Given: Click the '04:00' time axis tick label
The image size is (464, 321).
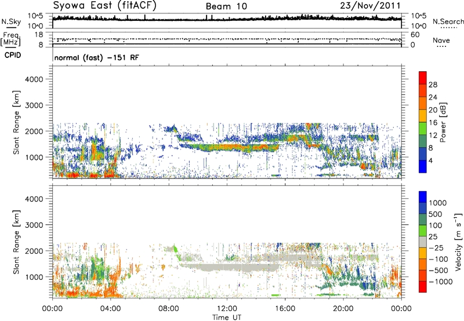Looking at the screenshot, I should tap(110, 309).
